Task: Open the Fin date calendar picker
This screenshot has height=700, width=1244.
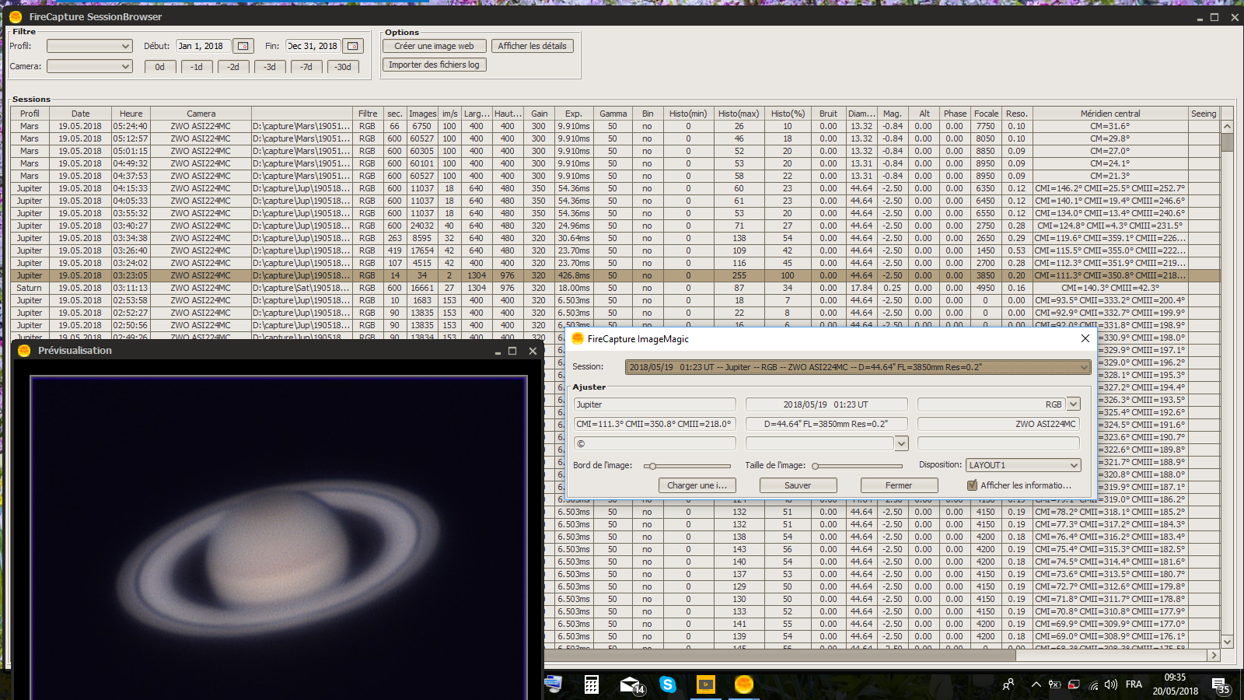Action: click(x=353, y=46)
